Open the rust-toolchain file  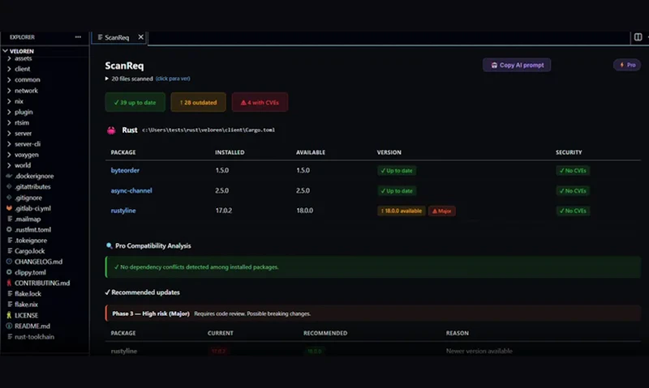tap(34, 337)
